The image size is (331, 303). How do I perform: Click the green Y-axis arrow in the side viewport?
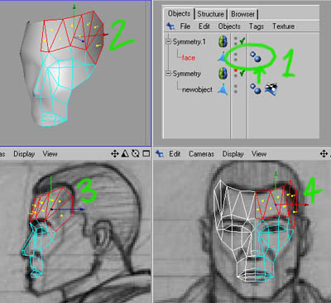pos(51,178)
